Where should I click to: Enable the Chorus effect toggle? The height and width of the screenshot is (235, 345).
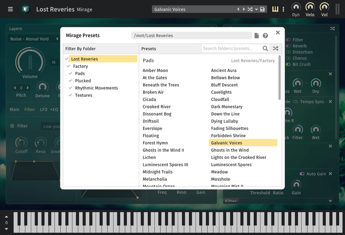click(x=288, y=58)
